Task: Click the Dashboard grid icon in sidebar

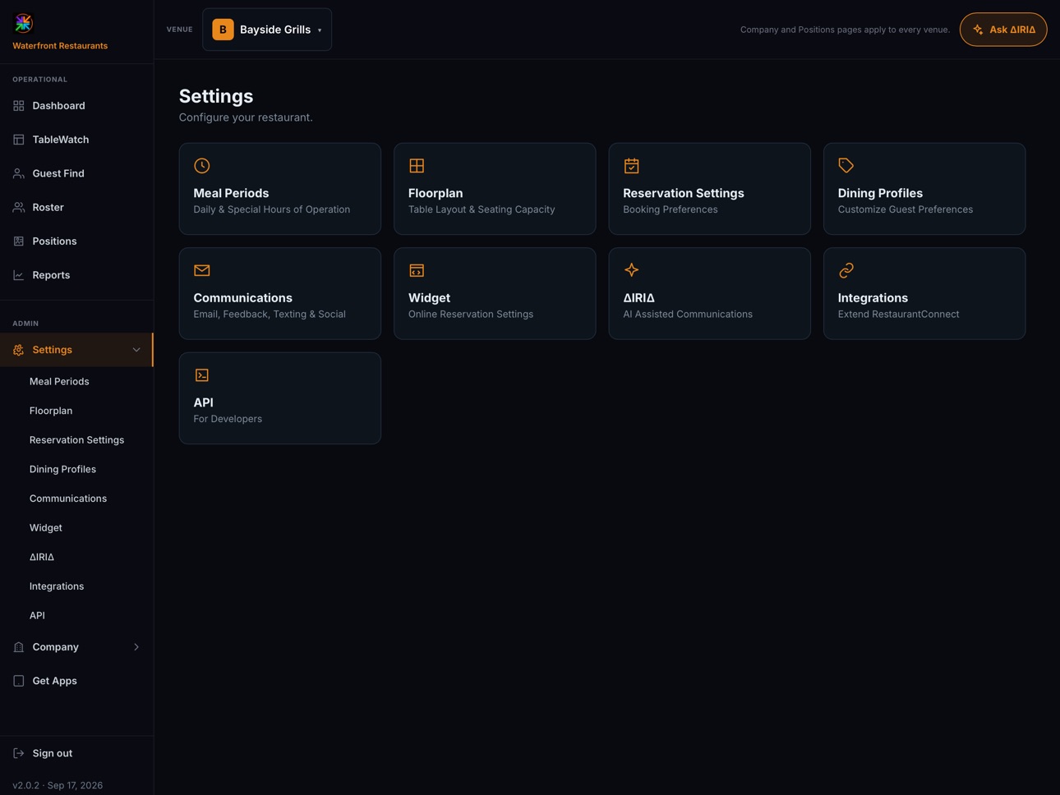Action: click(x=19, y=106)
